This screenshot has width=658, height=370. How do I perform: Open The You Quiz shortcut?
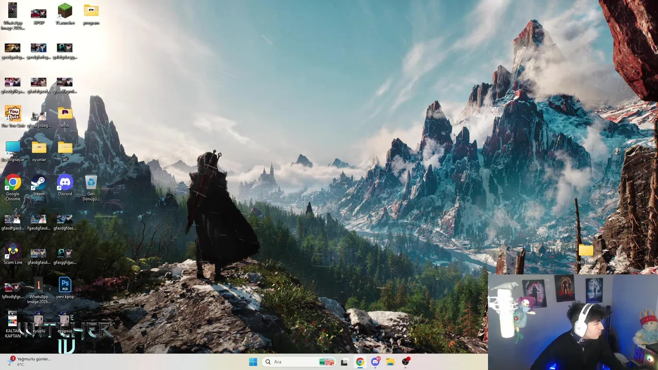[x=13, y=117]
